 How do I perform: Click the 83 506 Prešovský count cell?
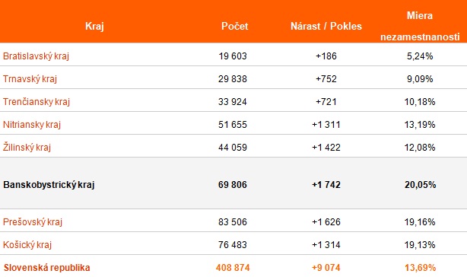pos(233,222)
